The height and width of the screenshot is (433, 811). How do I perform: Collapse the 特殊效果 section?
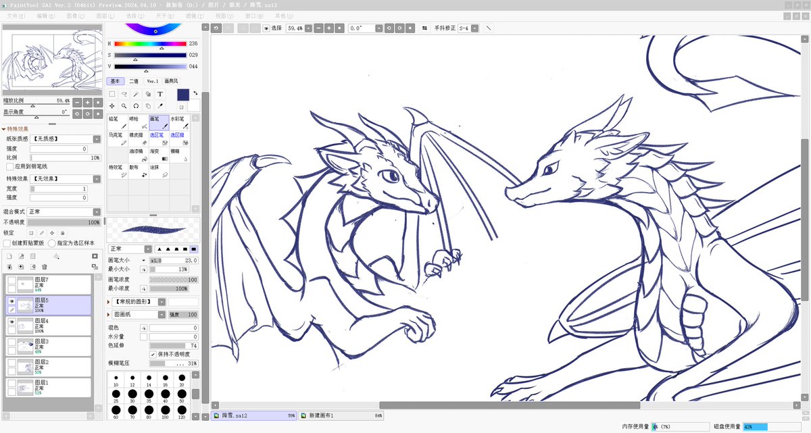click(4, 128)
